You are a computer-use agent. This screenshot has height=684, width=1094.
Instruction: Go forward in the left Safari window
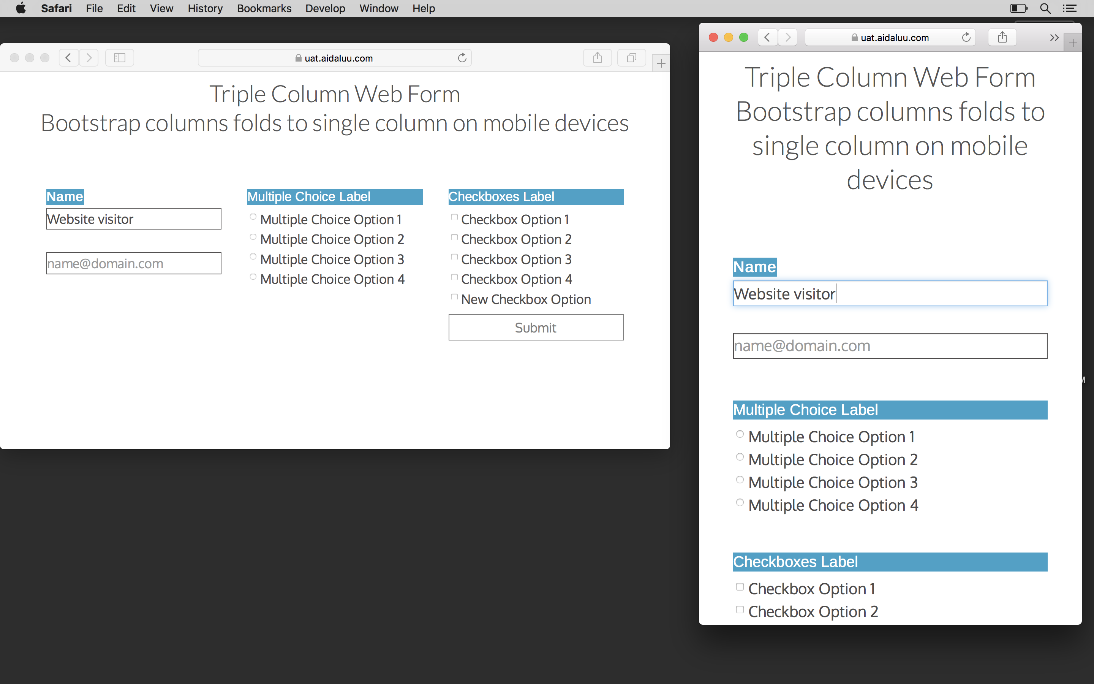89,58
